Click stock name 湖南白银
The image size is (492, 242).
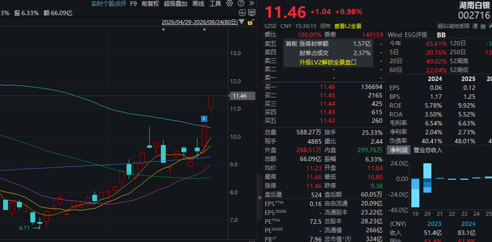474,5
